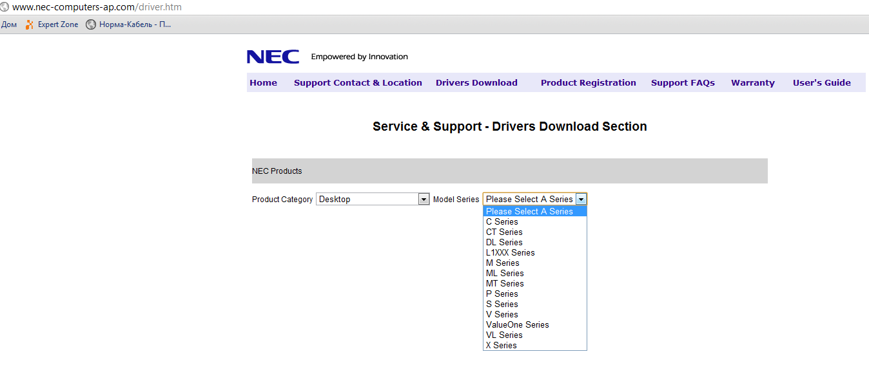
Task: Go to Drivers Download menu item
Action: tap(476, 82)
